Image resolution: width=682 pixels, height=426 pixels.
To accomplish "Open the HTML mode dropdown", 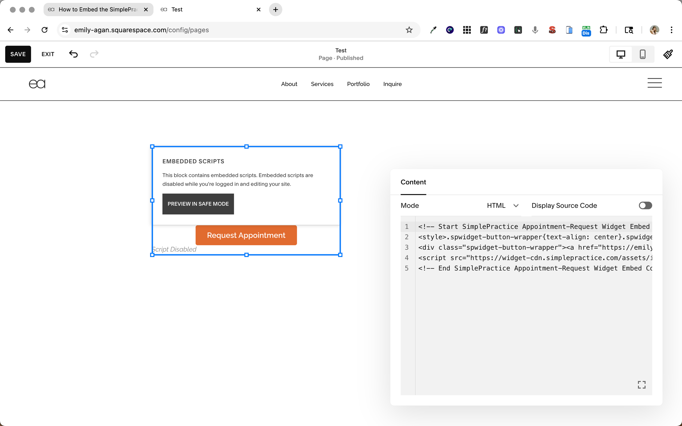I will [x=503, y=206].
